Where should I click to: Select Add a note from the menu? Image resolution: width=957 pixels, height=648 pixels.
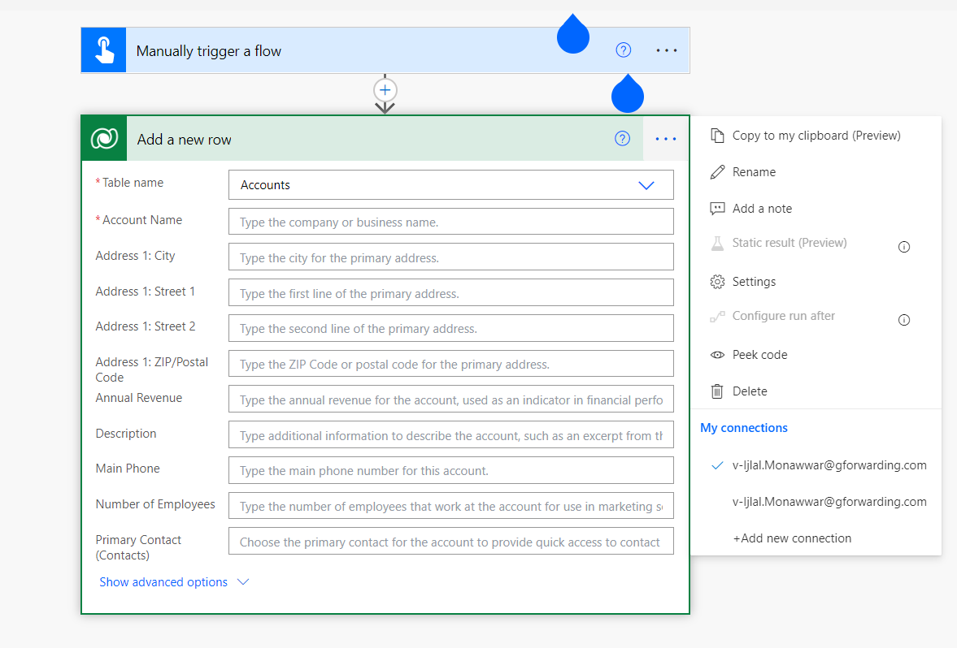762,208
